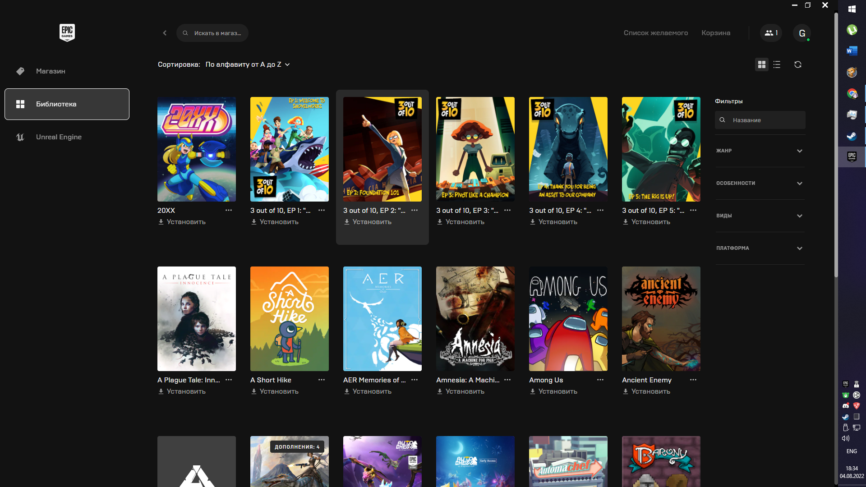Open Steam from the taskbar

(x=852, y=136)
